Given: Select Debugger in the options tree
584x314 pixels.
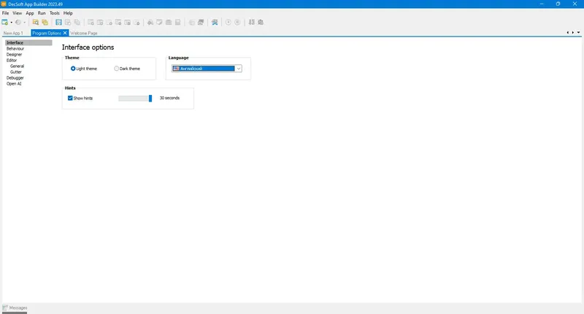Looking at the screenshot, I should [15, 78].
